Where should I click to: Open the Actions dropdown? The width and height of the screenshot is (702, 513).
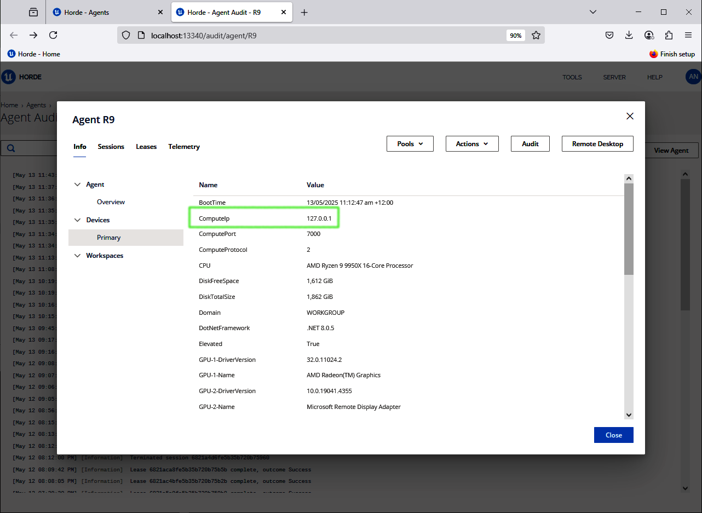471,144
